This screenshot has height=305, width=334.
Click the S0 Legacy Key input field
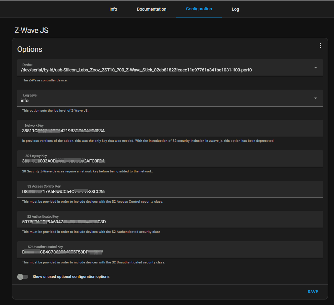170,159
